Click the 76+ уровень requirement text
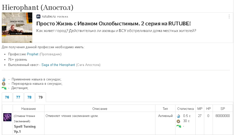The width and height of the screenshot is (234, 135). click(18, 60)
